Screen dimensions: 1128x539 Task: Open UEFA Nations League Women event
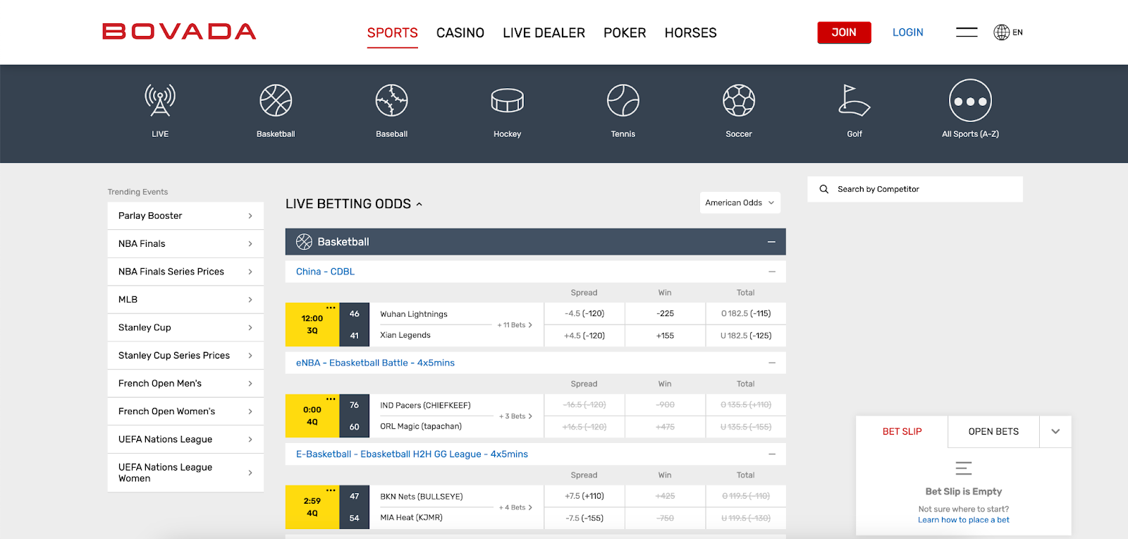tap(185, 473)
